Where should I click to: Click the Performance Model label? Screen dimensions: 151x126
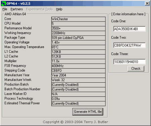tap(18, 28)
